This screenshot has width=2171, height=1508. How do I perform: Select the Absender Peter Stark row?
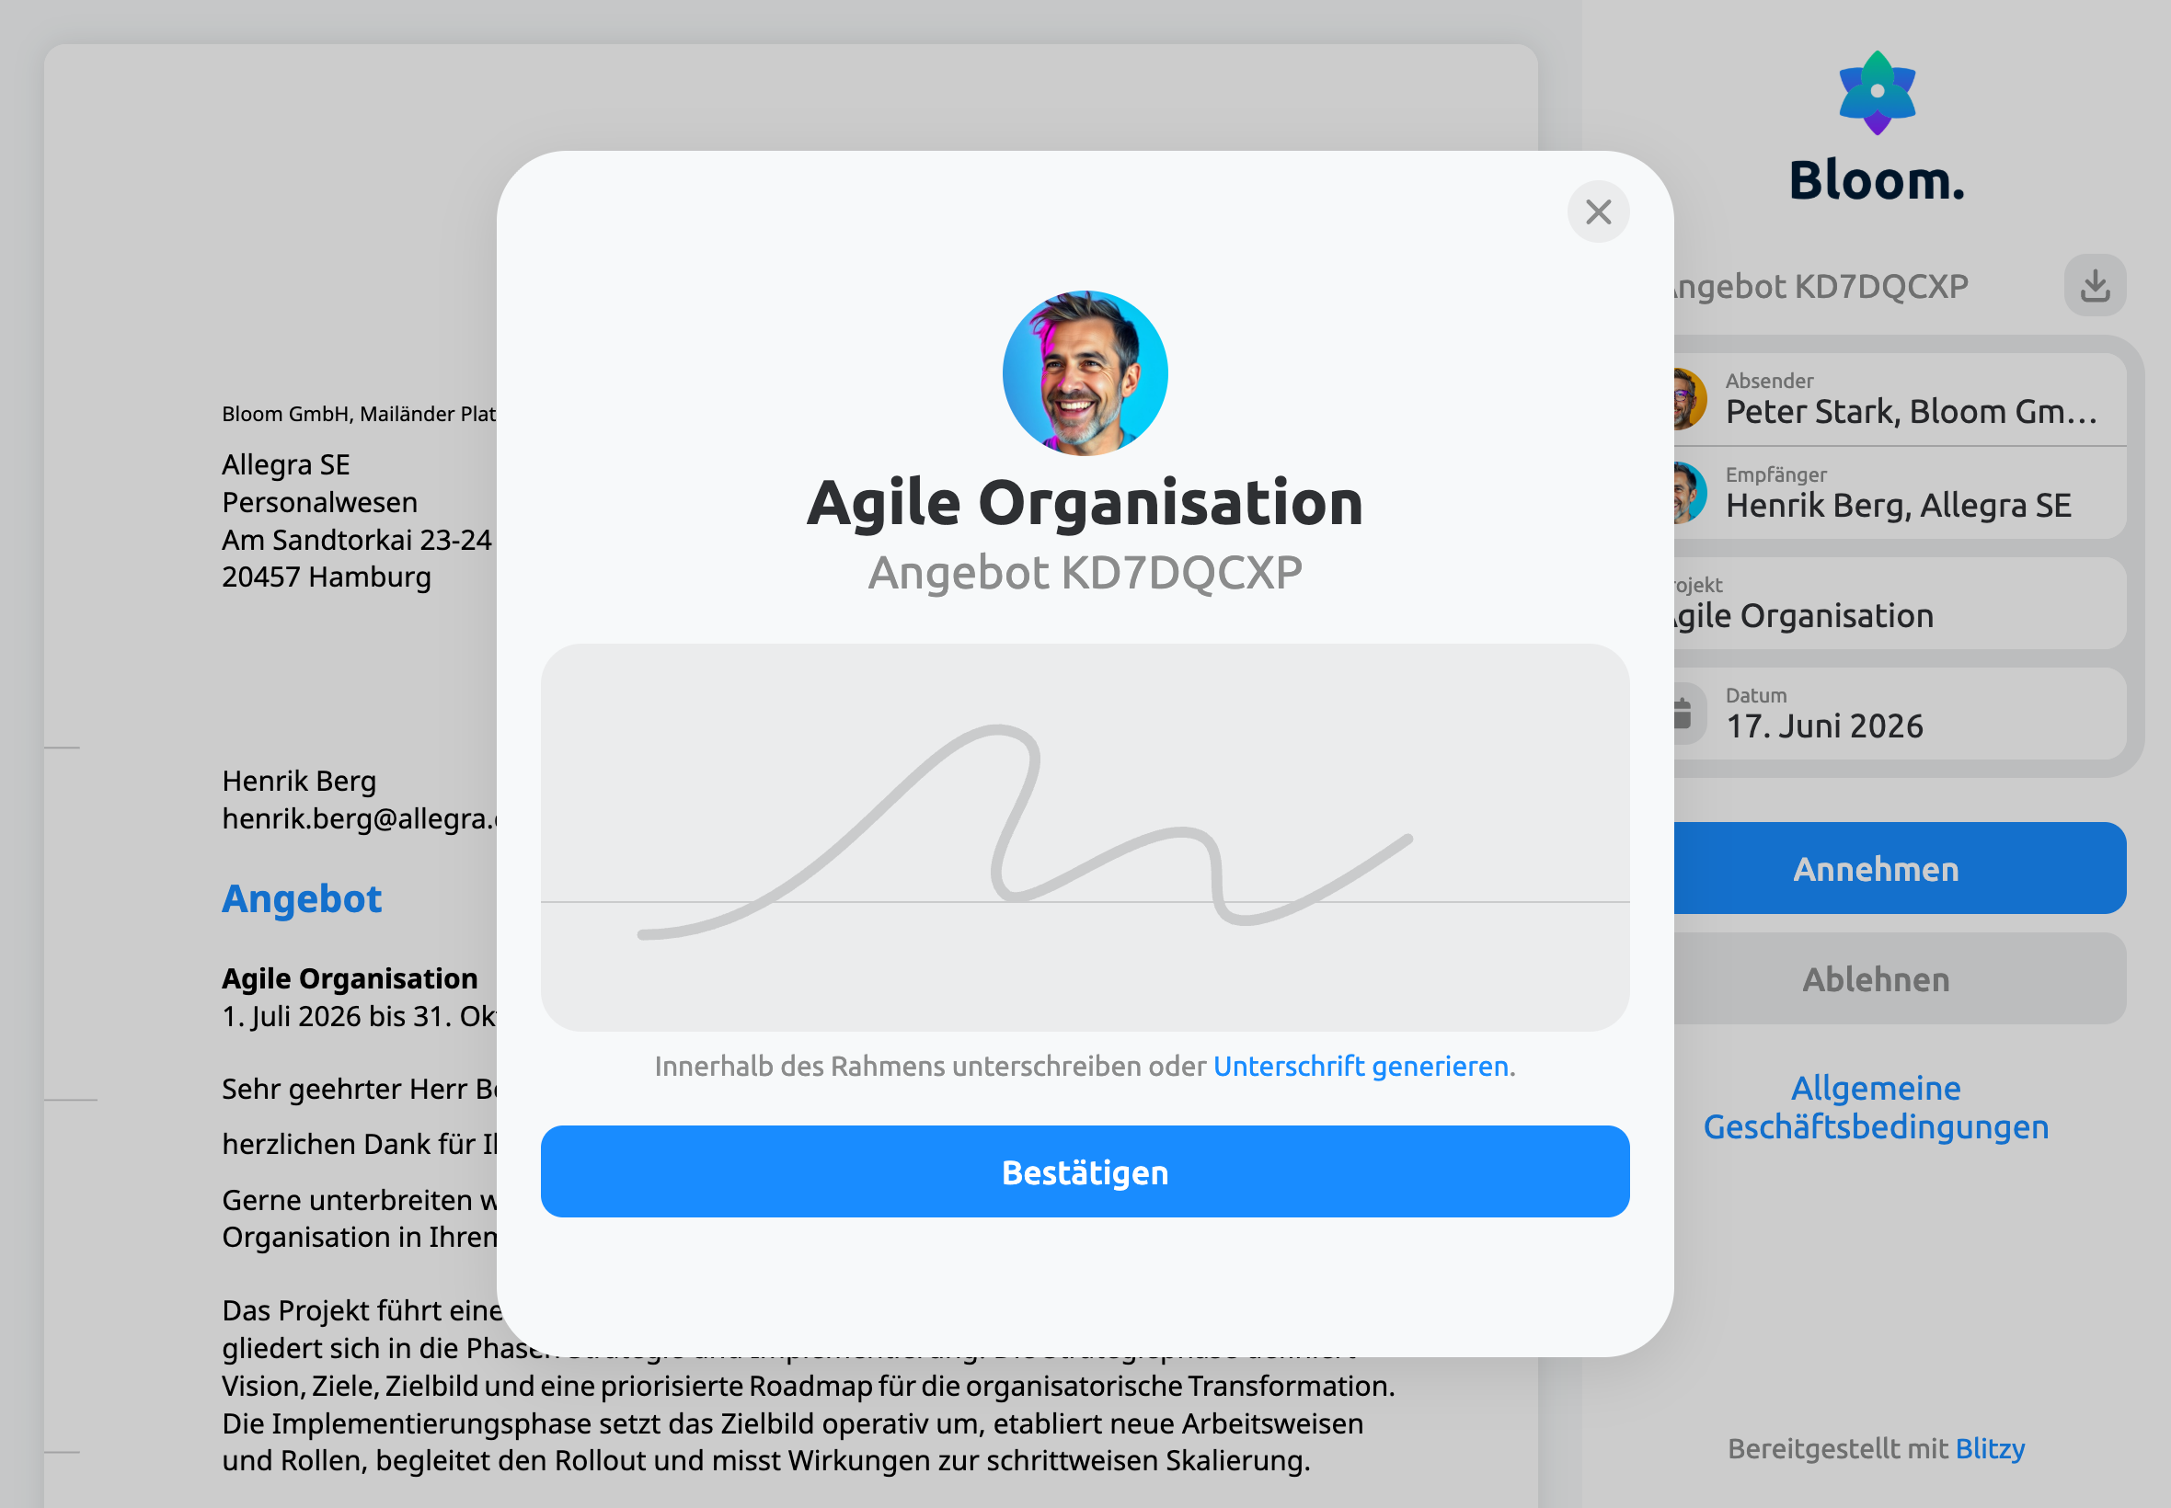click(1898, 400)
